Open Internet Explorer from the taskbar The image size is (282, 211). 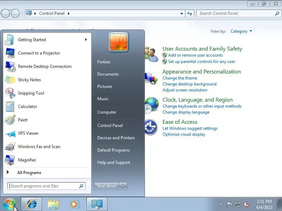click(31, 204)
